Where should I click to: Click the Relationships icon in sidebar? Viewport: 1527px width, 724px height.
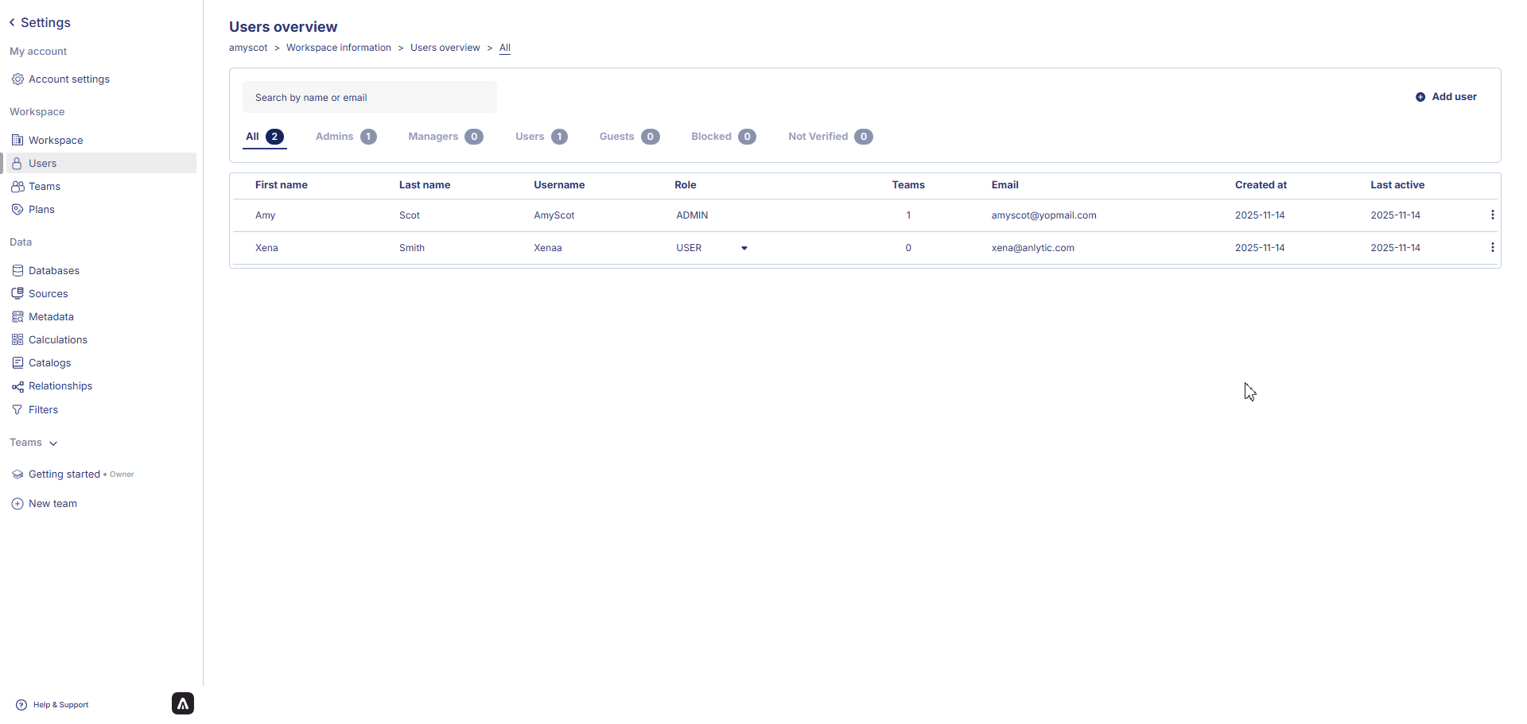pyautogui.click(x=17, y=387)
